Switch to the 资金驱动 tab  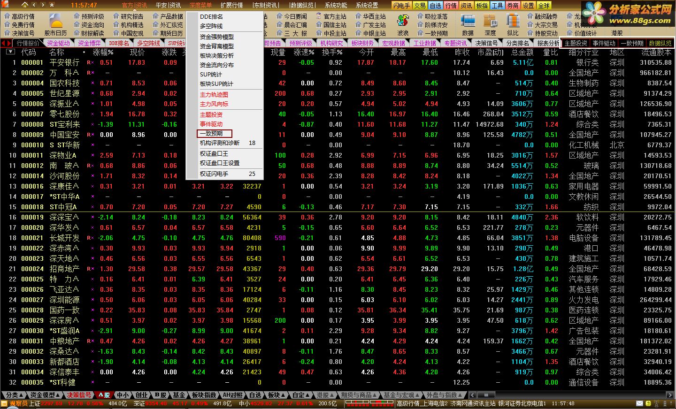pyautogui.click(x=58, y=43)
